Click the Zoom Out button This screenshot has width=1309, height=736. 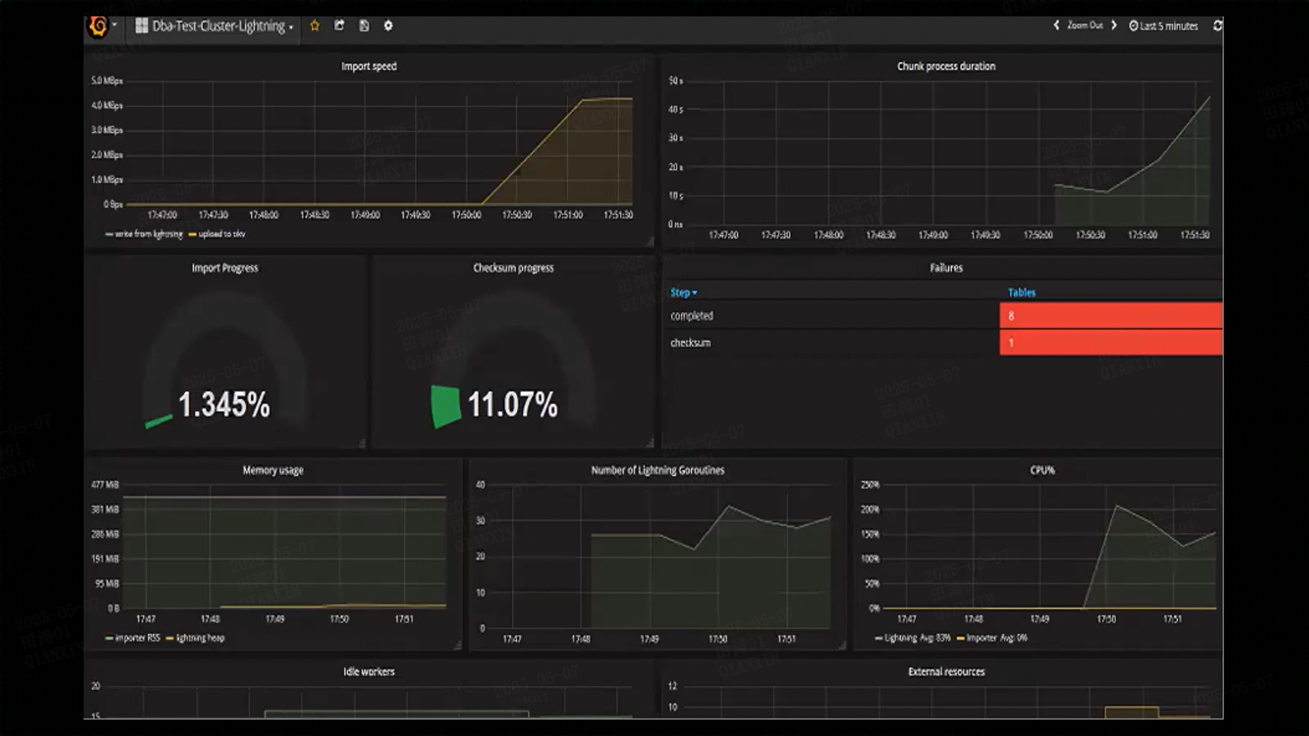(1085, 25)
